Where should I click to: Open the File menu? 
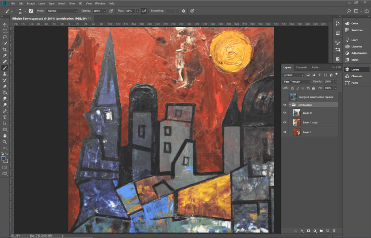13,3
